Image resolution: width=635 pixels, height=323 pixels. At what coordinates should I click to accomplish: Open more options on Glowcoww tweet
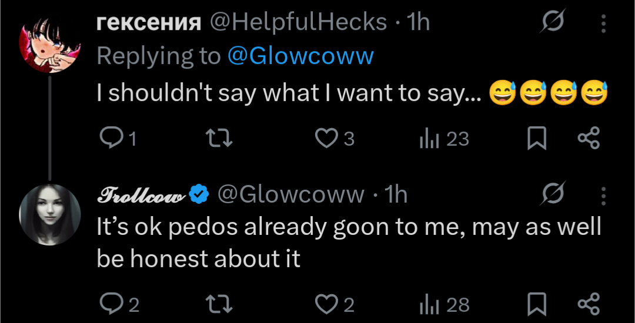(x=603, y=194)
